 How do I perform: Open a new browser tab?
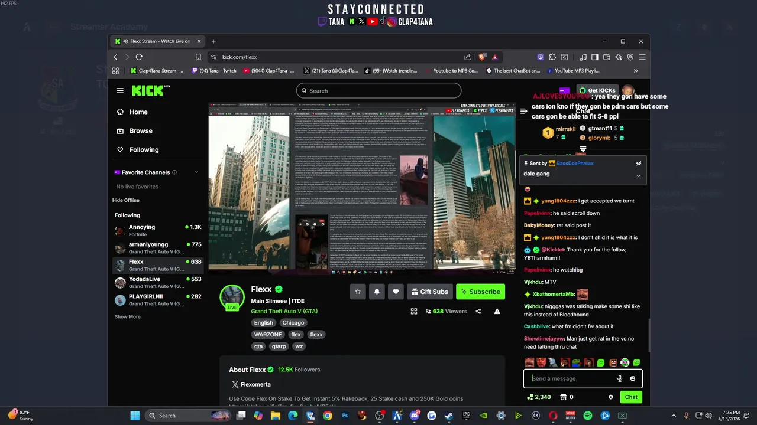(x=213, y=41)
